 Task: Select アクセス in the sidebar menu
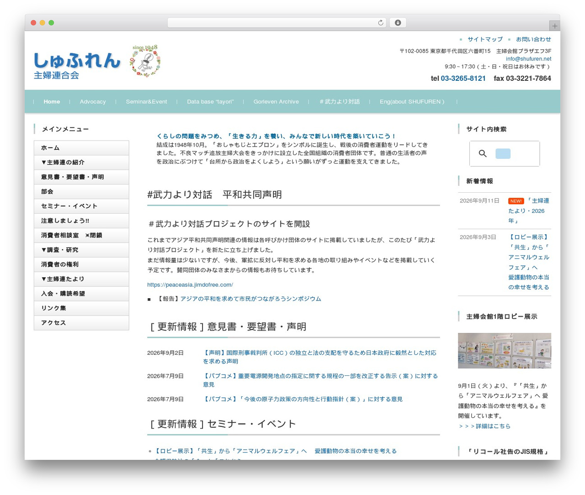81,323
